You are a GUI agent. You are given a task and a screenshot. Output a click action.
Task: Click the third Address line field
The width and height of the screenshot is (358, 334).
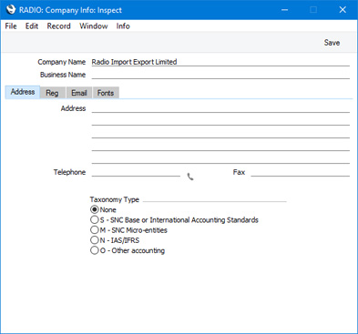220,134
